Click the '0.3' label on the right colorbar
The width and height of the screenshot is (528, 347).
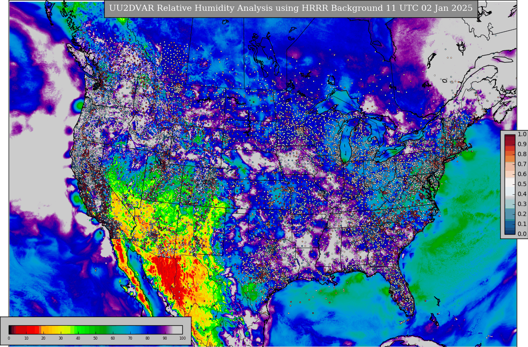522,204
